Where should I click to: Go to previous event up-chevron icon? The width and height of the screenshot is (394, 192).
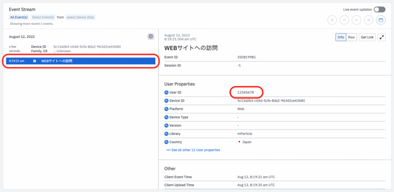[344, 20]
